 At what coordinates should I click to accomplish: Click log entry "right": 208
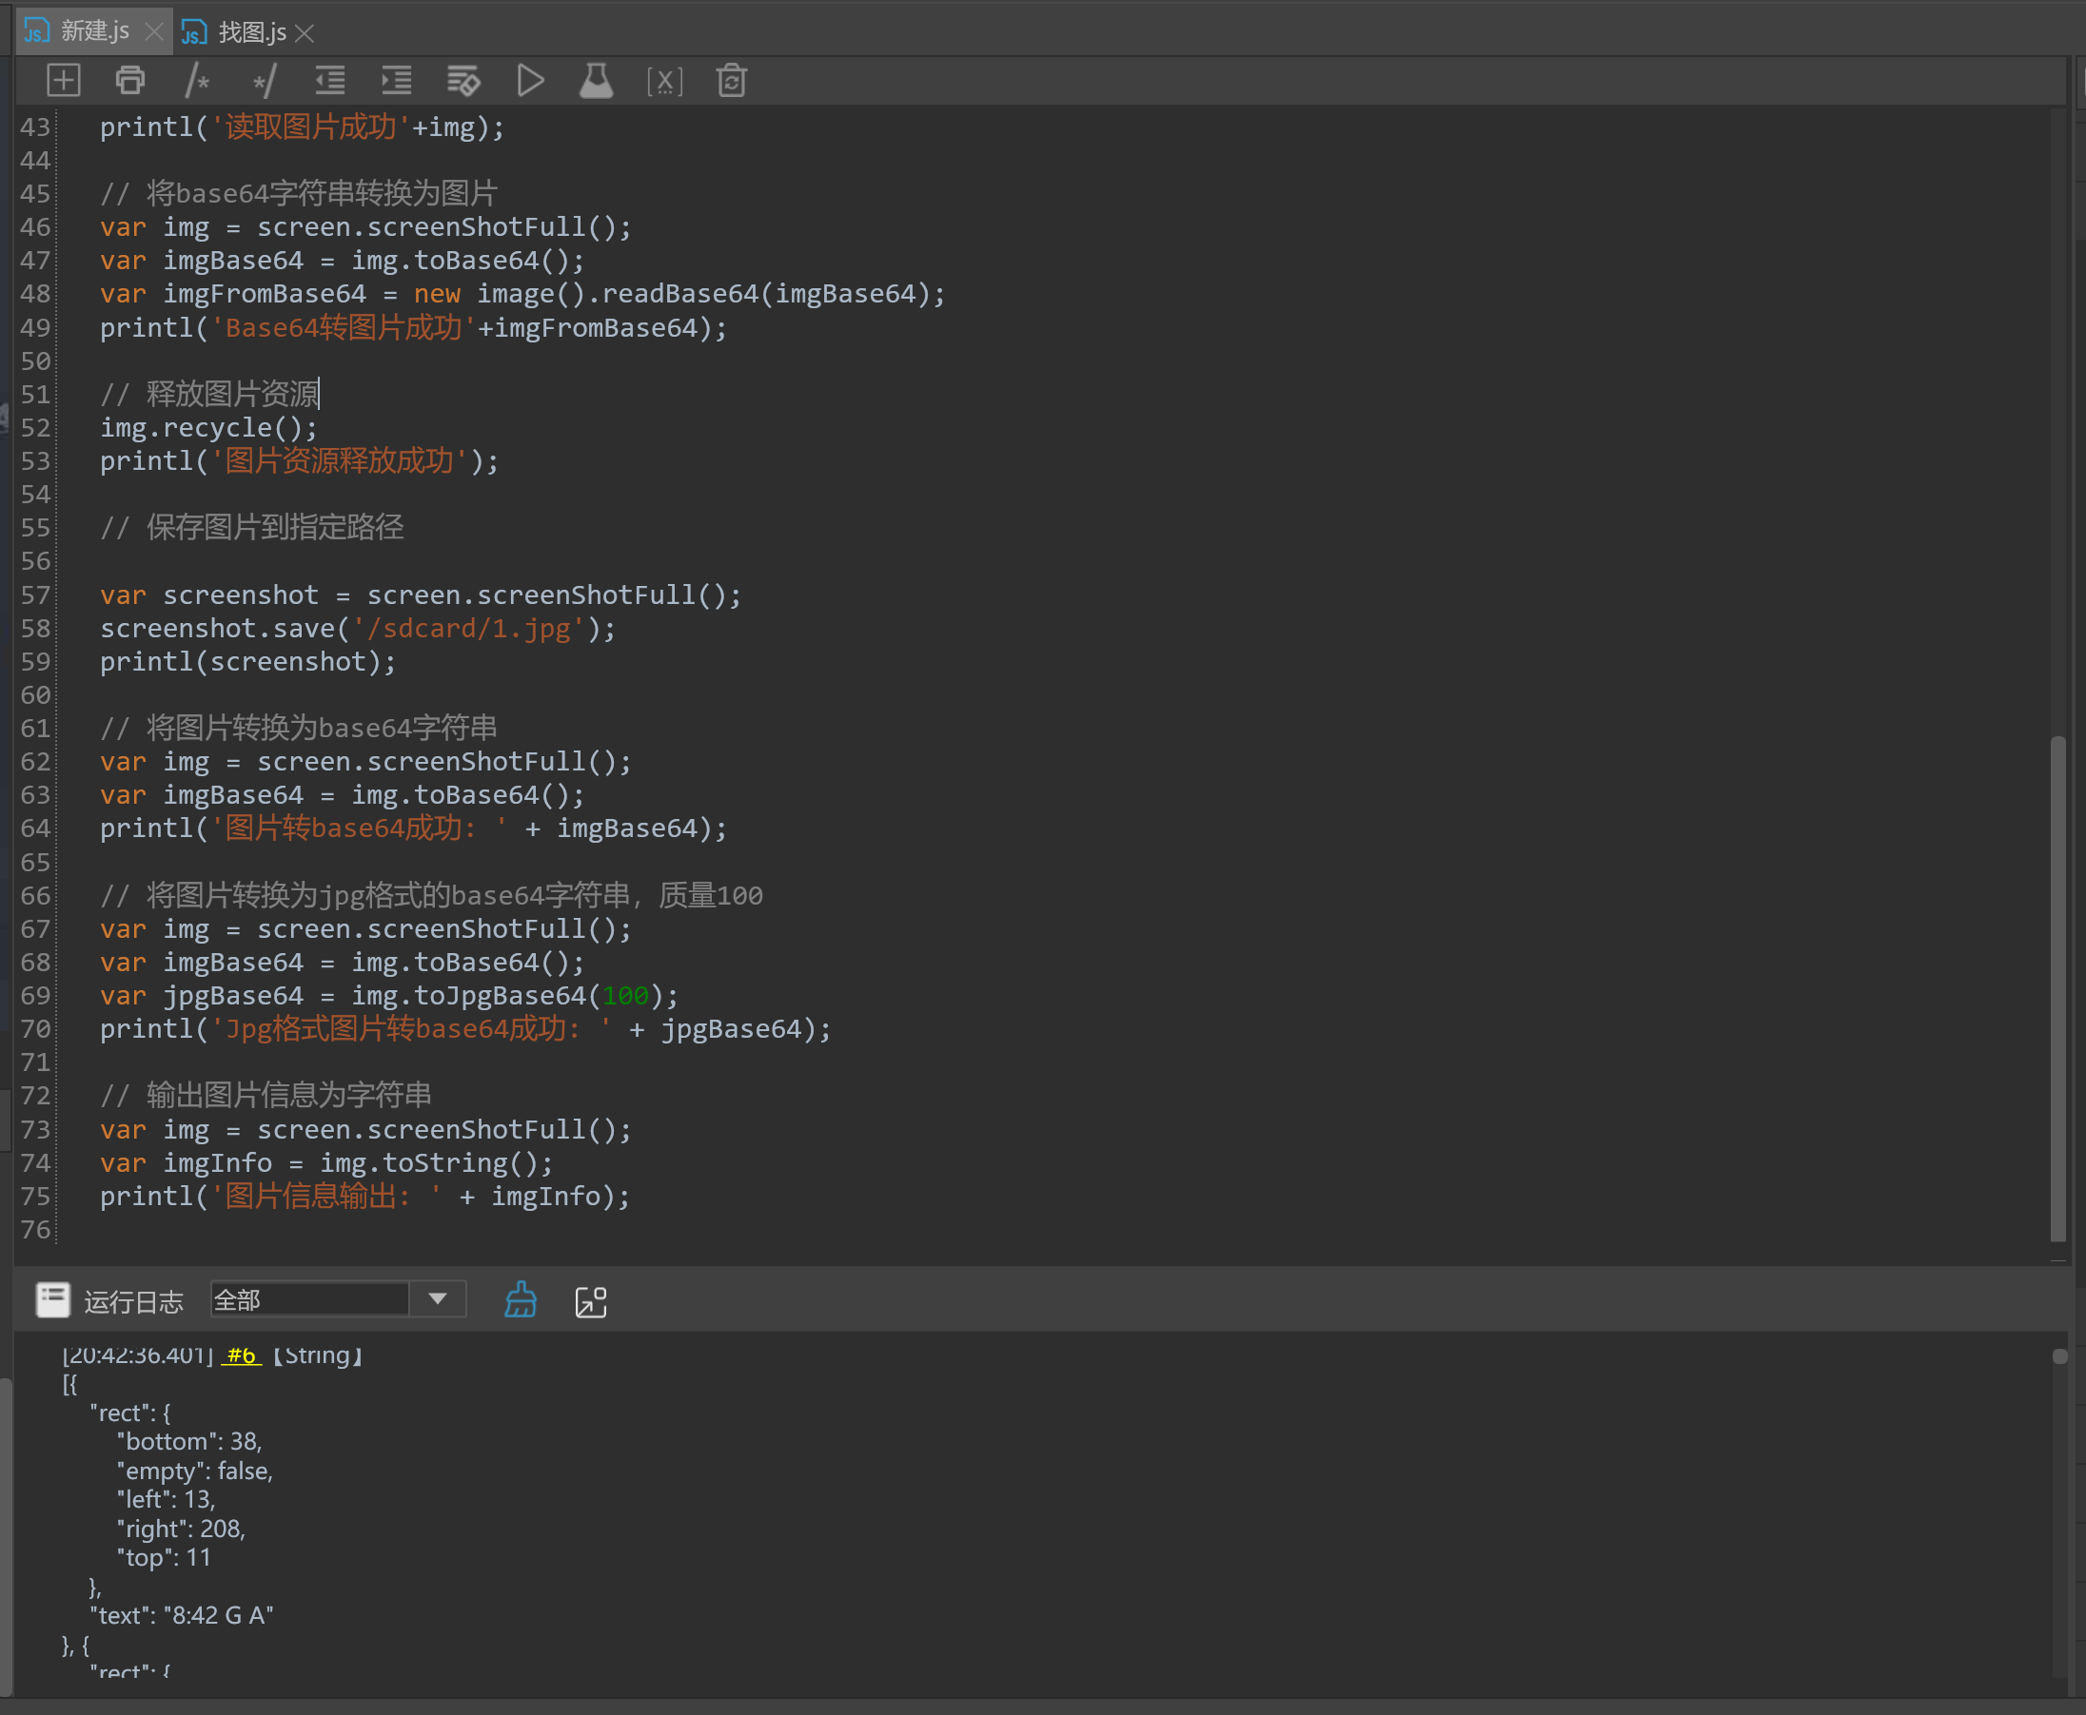182,1529
